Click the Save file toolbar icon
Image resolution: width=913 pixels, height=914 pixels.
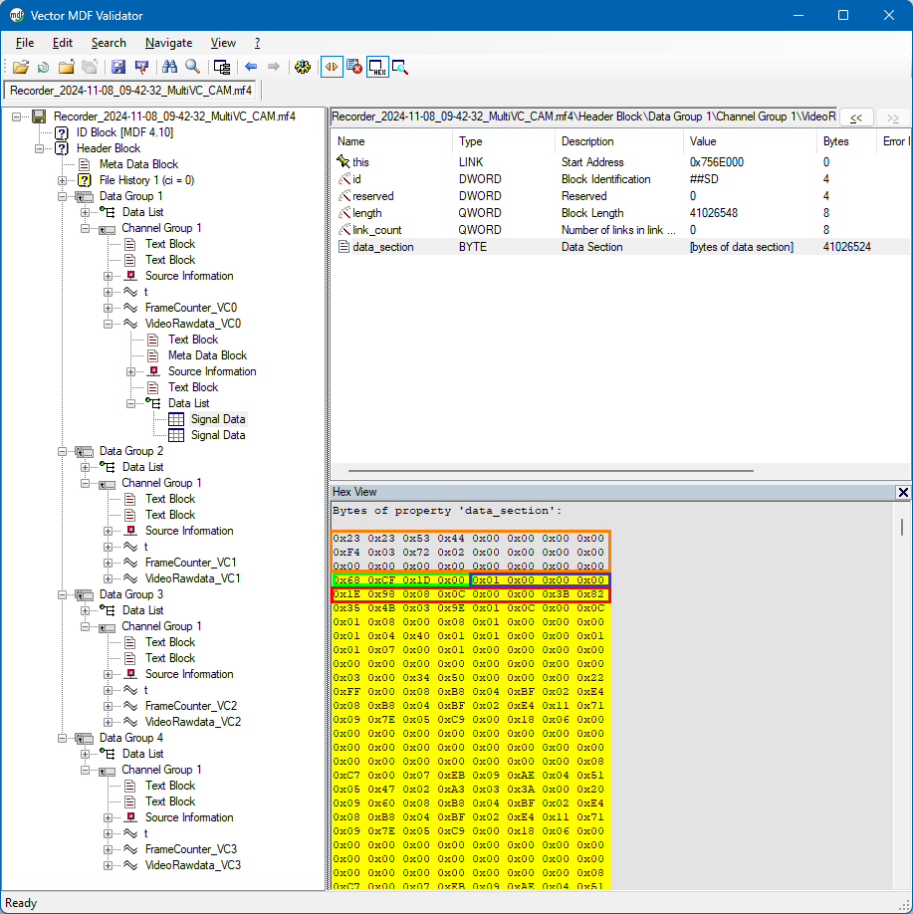coord(118,67)
